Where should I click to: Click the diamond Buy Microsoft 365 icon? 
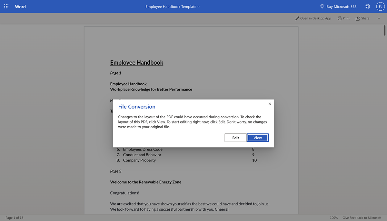pos(322,7)
